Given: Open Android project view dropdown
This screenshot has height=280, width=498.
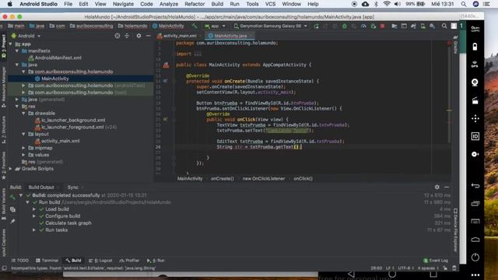Looking at the screenshot, I should tap(26, 36).
